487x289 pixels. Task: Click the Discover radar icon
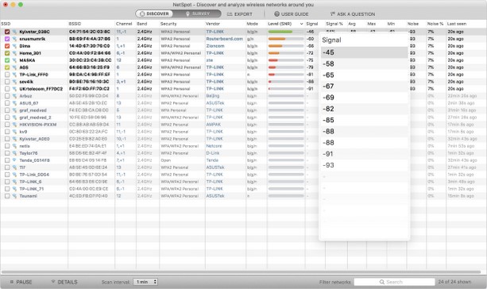pos(142,13)
